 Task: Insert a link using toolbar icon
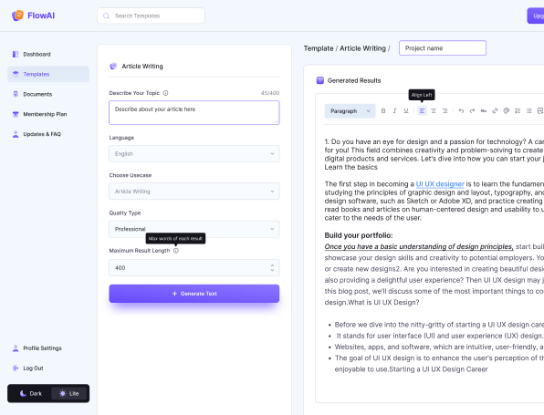pyautogui.click(x=495, y=111)
